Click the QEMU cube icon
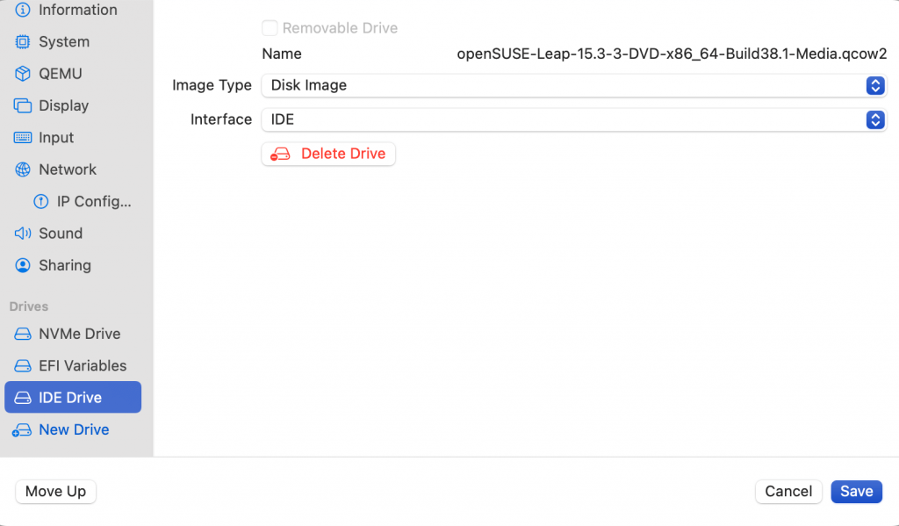899x526 pixels. pyautogui.click(x=22, y=74)
